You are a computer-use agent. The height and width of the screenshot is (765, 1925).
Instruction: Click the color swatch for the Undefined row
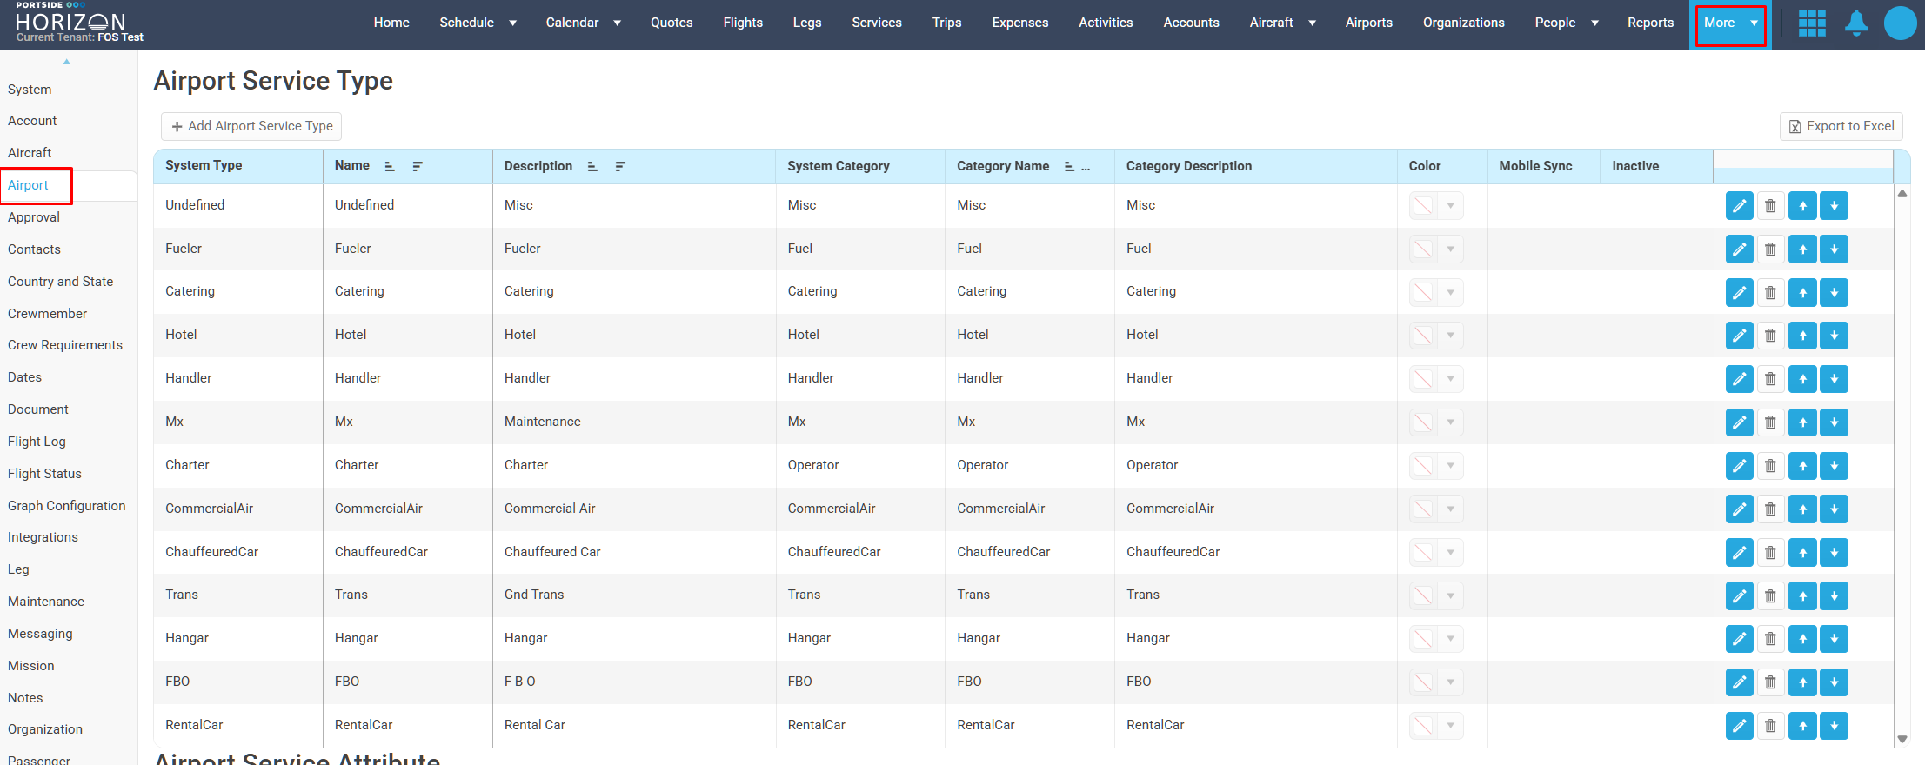pos(1423,206)
